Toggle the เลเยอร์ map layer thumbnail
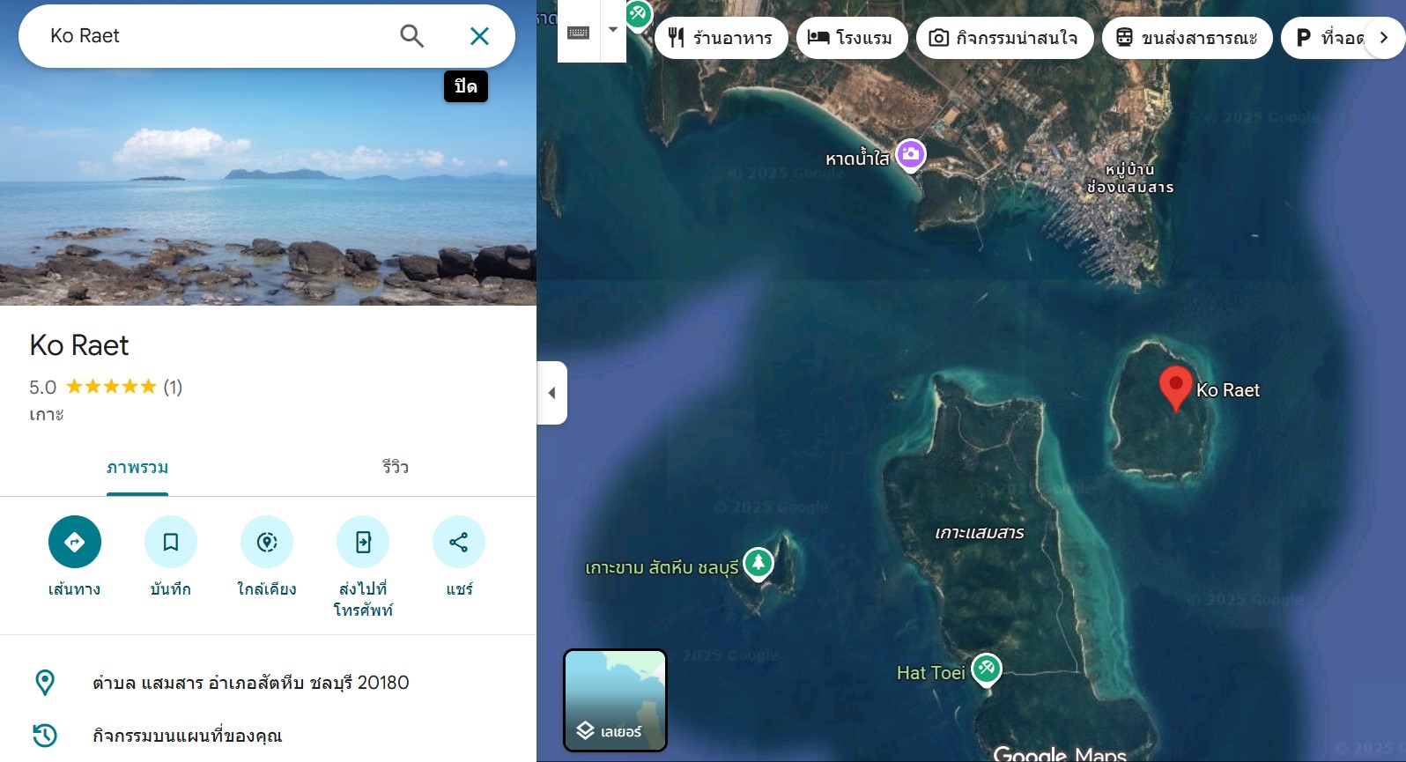 coord(615,700)
